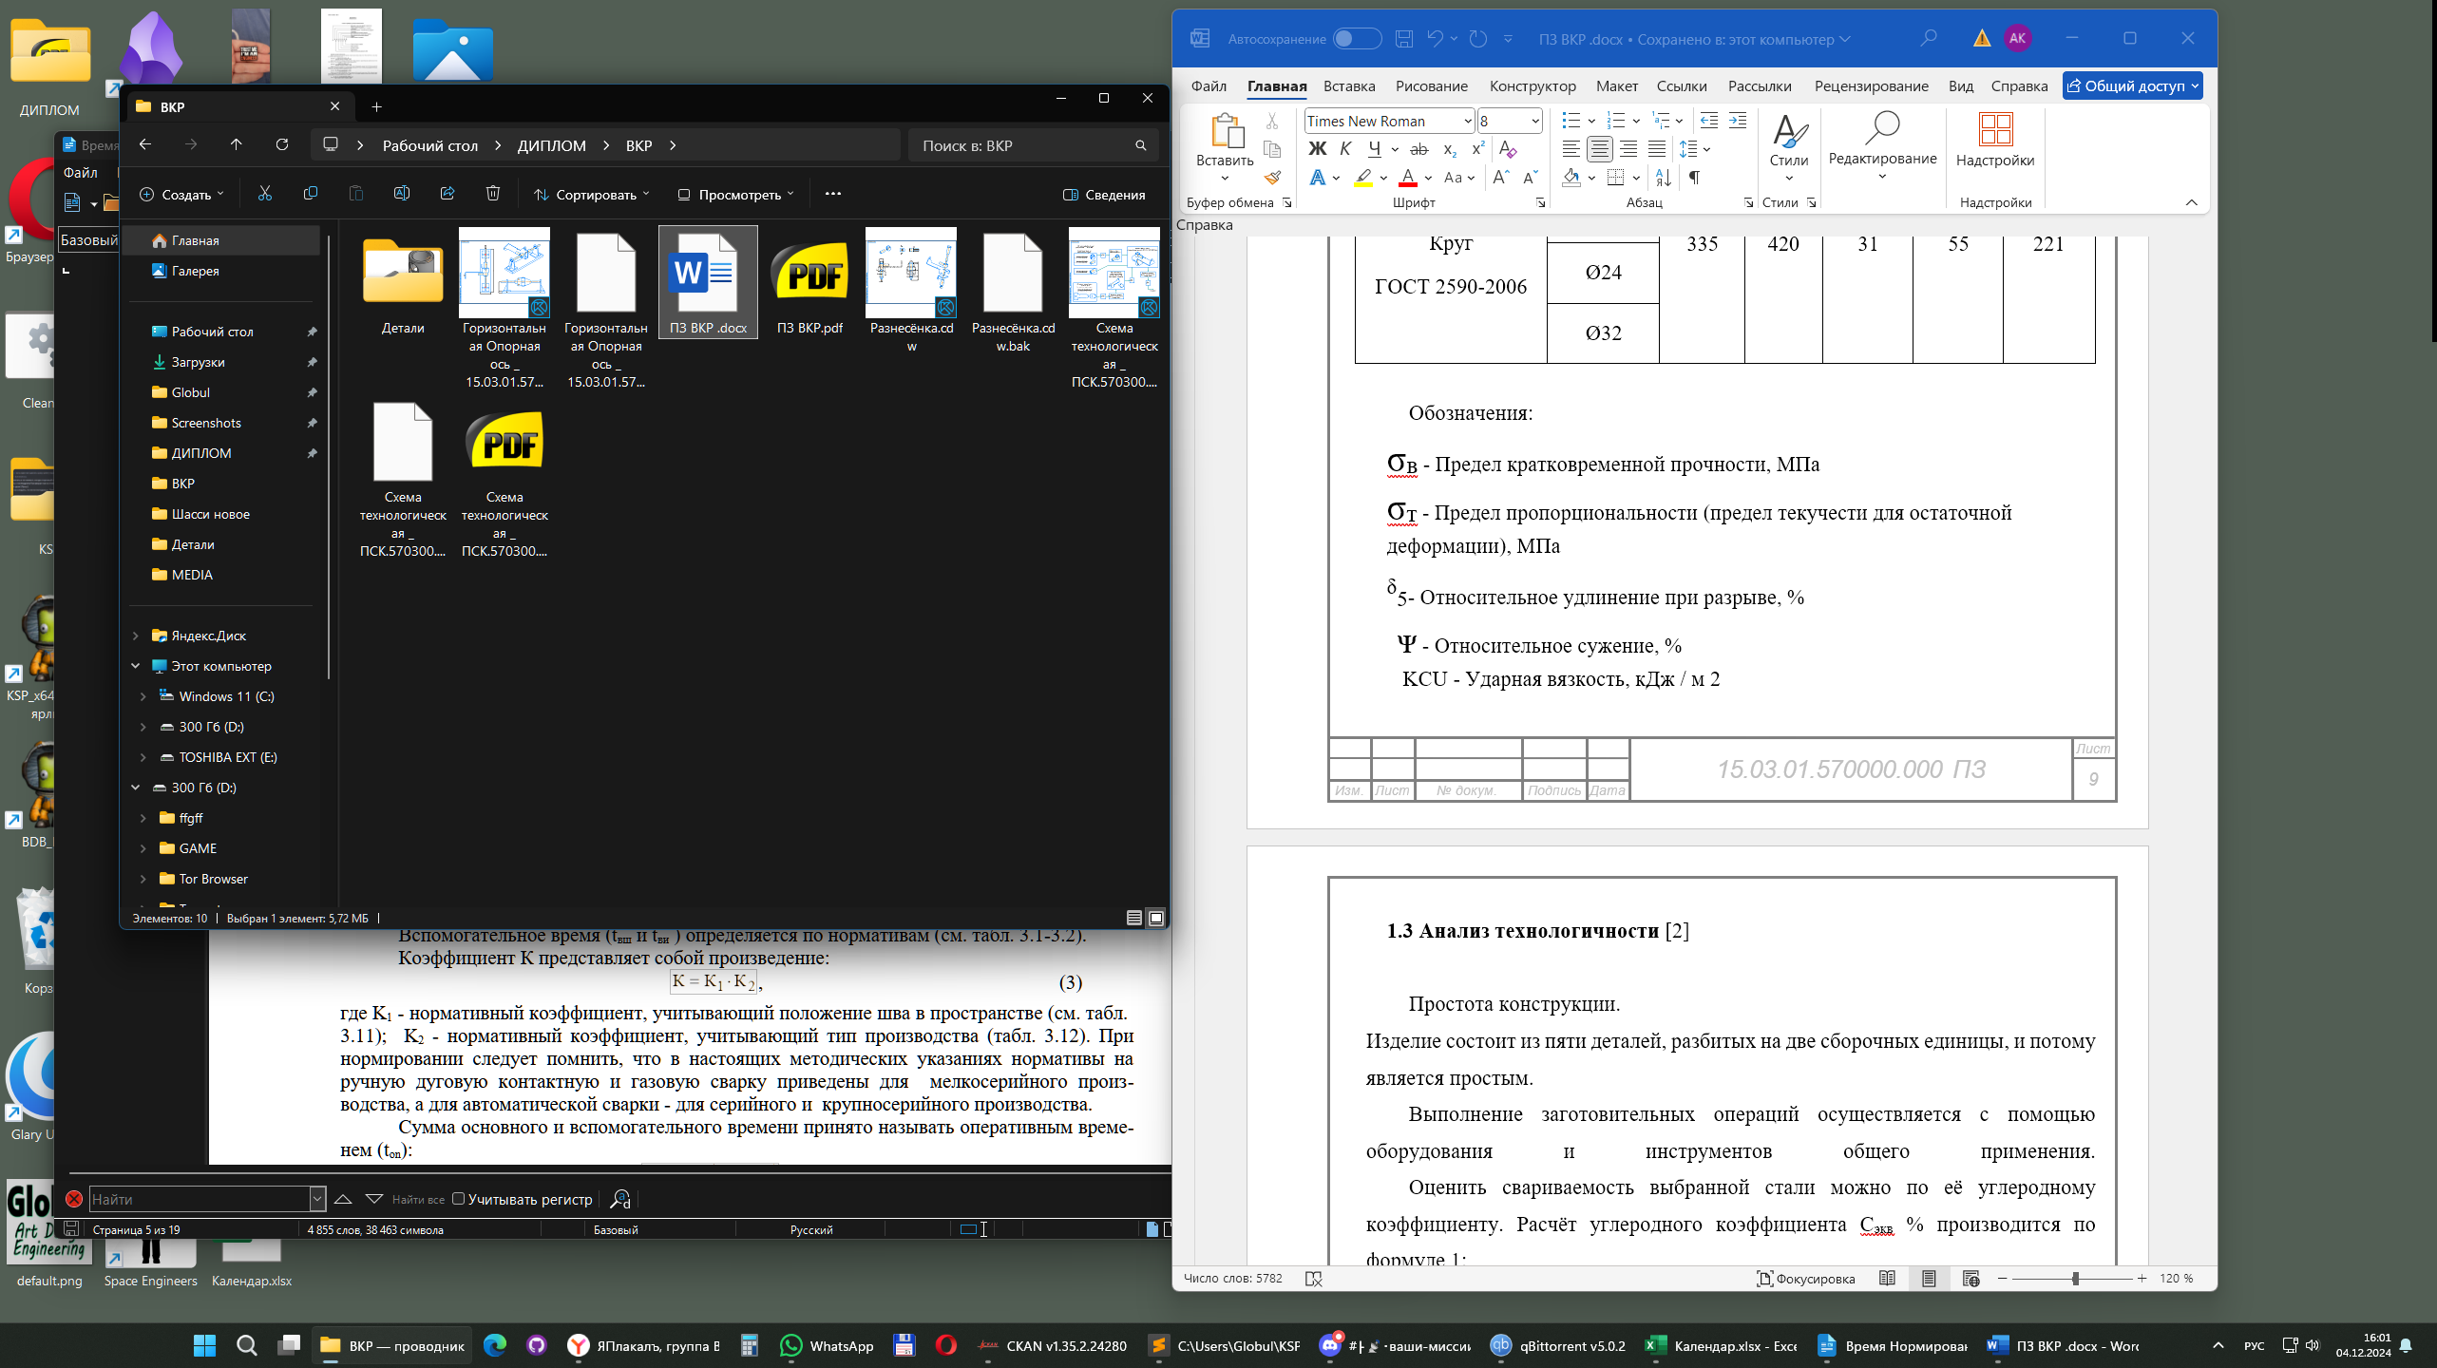Switch Explorer to details list view
The height and width of the screenshot is (1368, 2437).
[x=1134, y=918]
